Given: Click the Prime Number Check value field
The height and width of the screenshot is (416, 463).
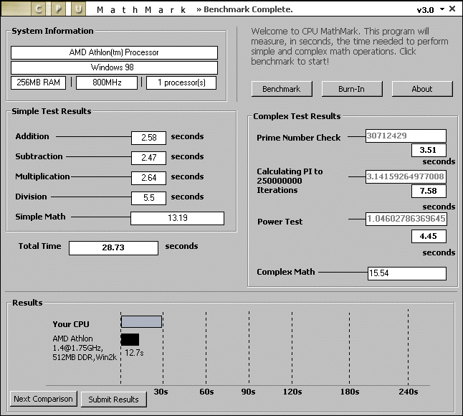Looking at the screenshot, I should pos(405,136).
